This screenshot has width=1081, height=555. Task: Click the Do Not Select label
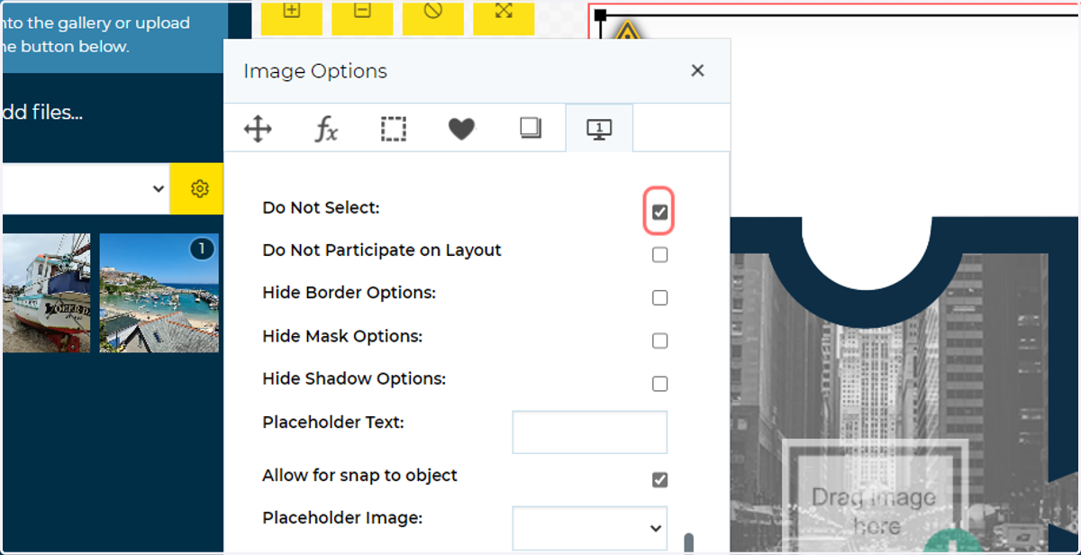pos(321,207)
